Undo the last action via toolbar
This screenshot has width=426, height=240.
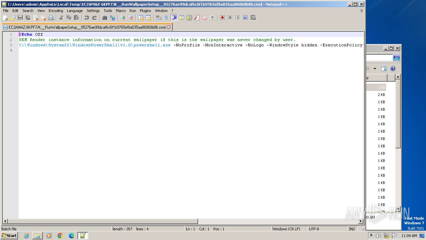click(x=87, y=18)
